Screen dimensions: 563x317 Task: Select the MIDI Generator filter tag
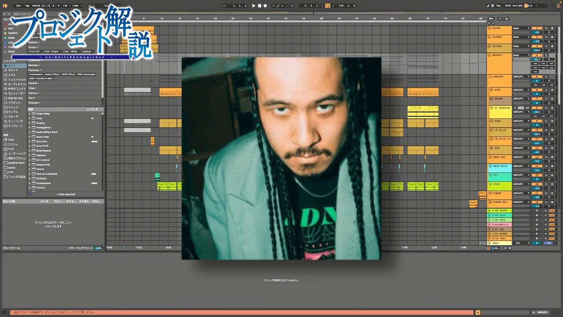click(87, 74)
